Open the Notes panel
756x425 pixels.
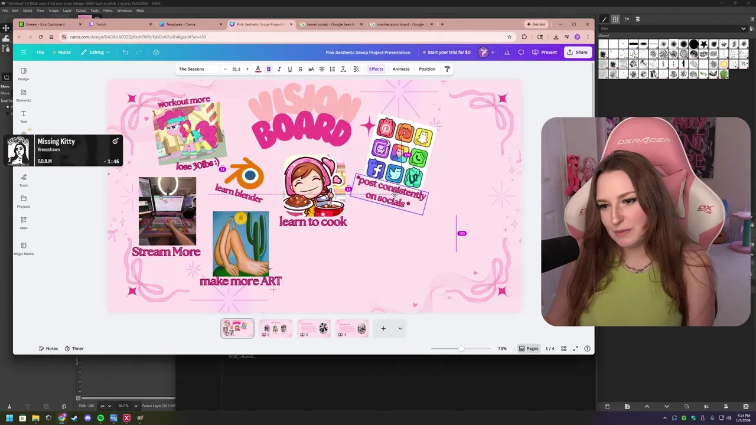pos(48,348)
